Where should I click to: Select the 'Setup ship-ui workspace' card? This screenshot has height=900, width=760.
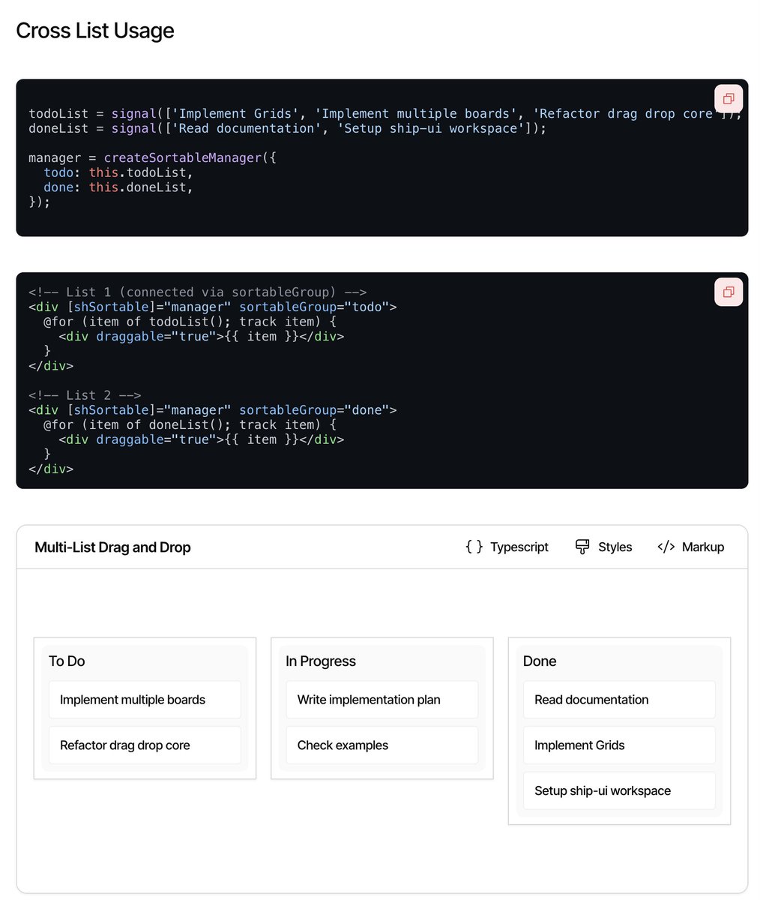(619, 791)
